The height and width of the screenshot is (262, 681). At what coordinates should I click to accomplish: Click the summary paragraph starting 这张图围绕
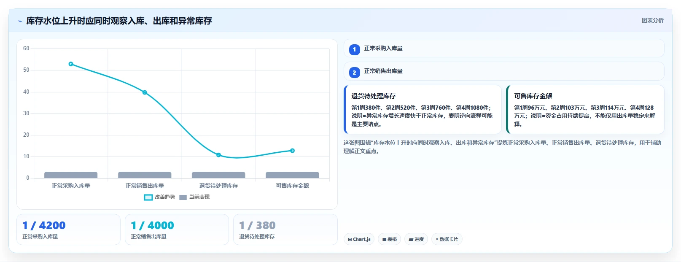coord(502,147)
